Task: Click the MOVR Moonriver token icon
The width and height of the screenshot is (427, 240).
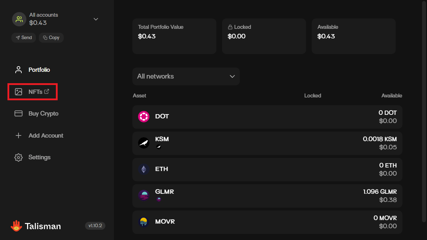Action: tap(144, 222)
